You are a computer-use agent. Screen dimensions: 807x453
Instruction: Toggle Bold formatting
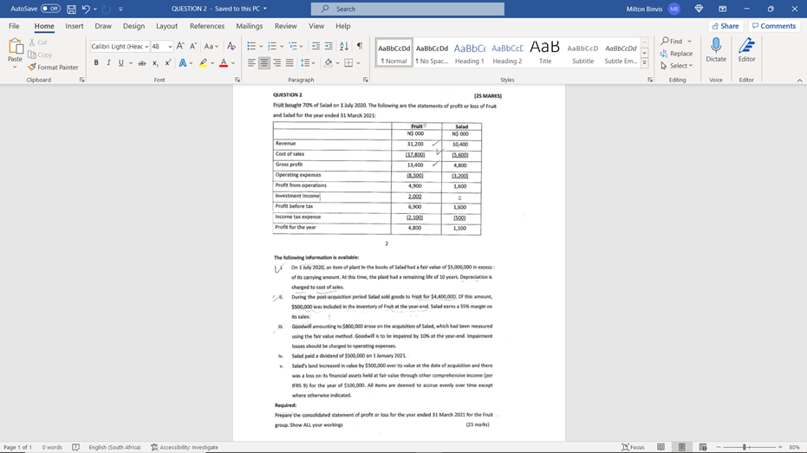tap(96, 62)
